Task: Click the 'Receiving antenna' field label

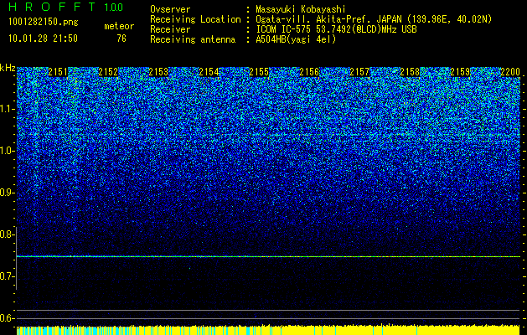Action: 193,39
